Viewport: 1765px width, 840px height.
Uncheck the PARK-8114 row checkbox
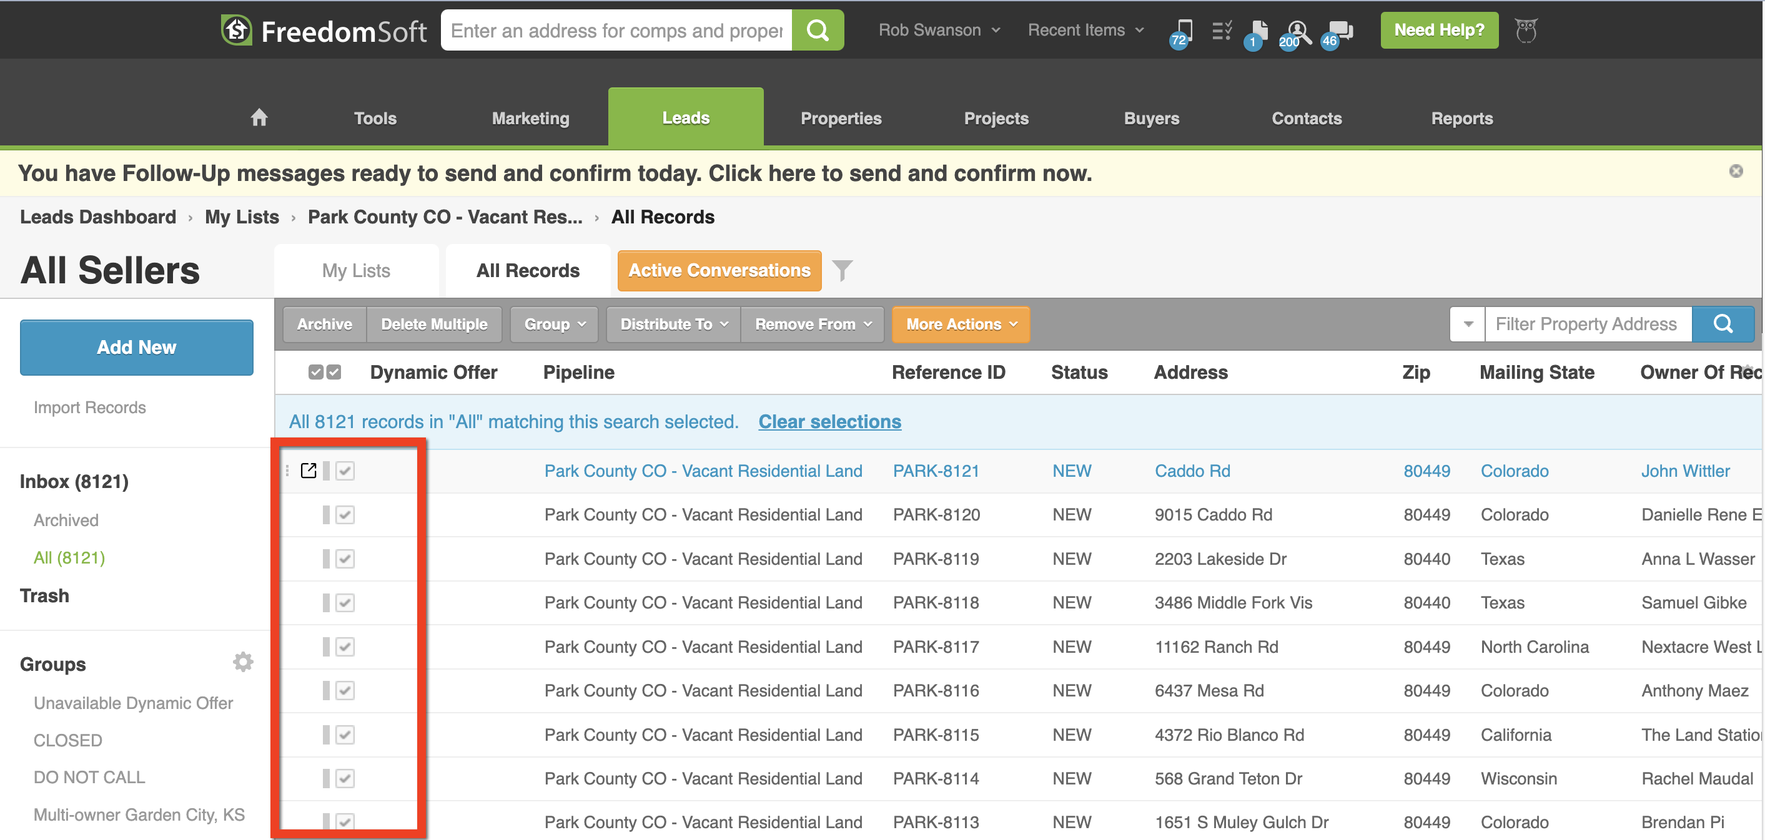click(345, 778)
